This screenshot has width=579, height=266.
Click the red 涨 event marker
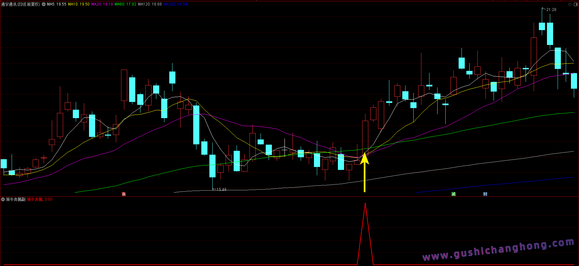[x=124, y=194]
